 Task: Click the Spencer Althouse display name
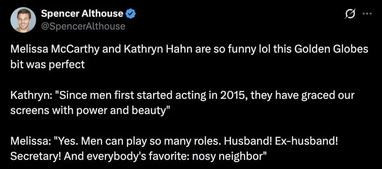click(x=82, y=14)
